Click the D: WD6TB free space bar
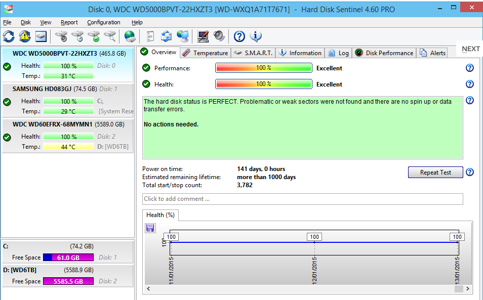Viewport: 483px width, 300px height. pyautogui.click(x=68, y=281)
